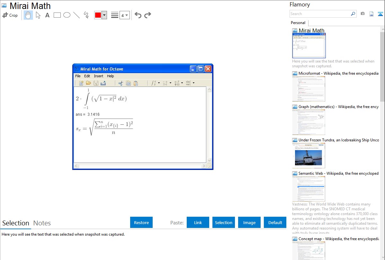Expand the math operators dropdown arrow

tap(170, 83)
